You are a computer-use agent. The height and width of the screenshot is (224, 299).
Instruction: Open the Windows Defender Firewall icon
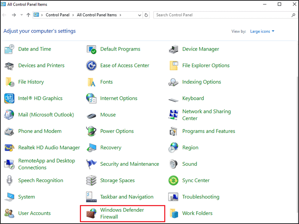point(91,213)
